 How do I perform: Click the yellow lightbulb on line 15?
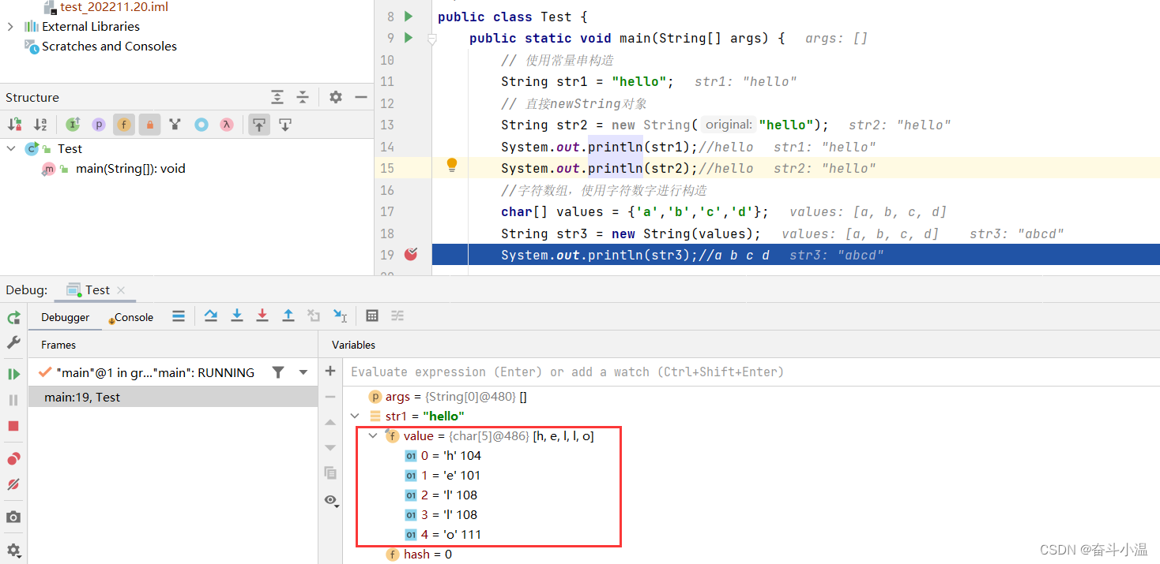(452, 165)
